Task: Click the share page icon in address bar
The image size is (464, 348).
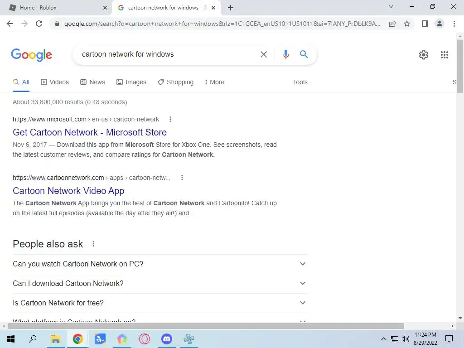Action: [x=392, y=24]
